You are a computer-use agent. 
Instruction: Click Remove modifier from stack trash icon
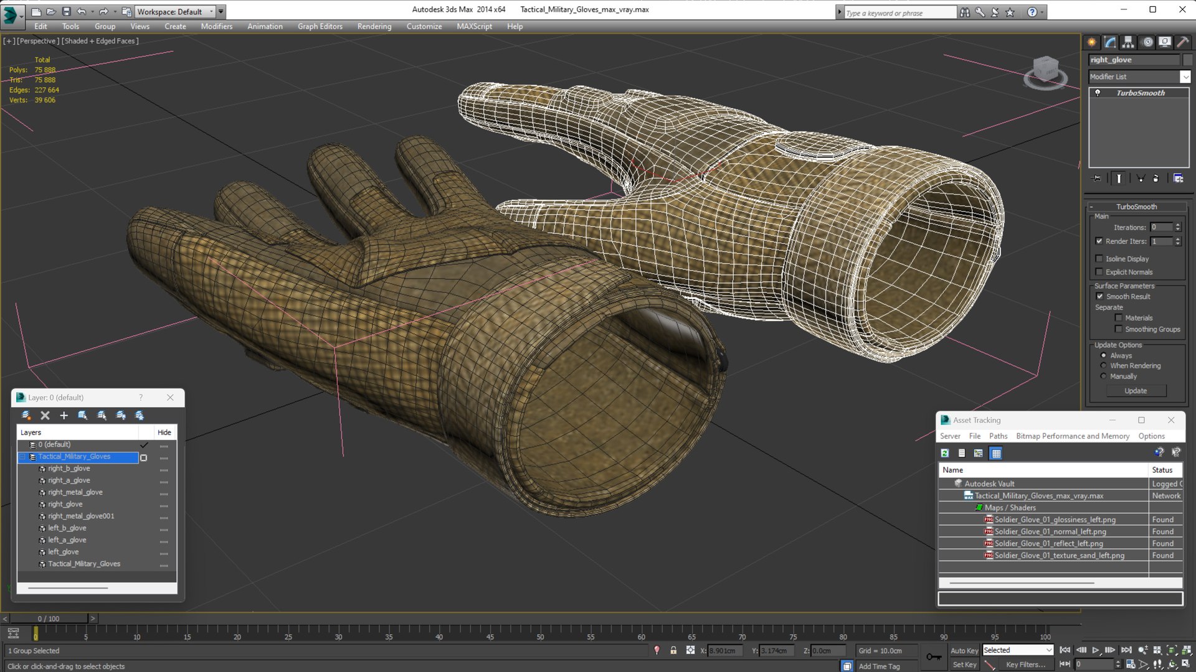point(1156,179)
